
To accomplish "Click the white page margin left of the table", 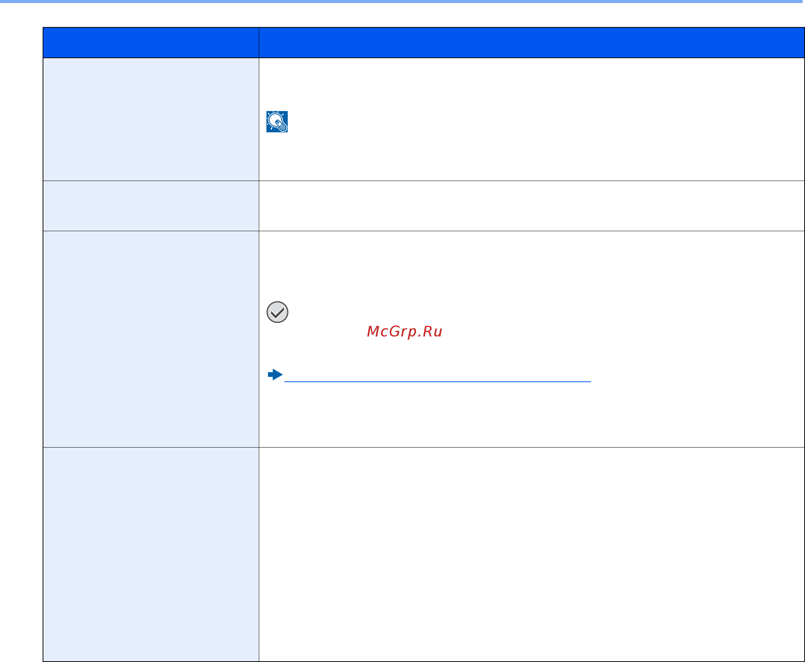I will point(21,343).
